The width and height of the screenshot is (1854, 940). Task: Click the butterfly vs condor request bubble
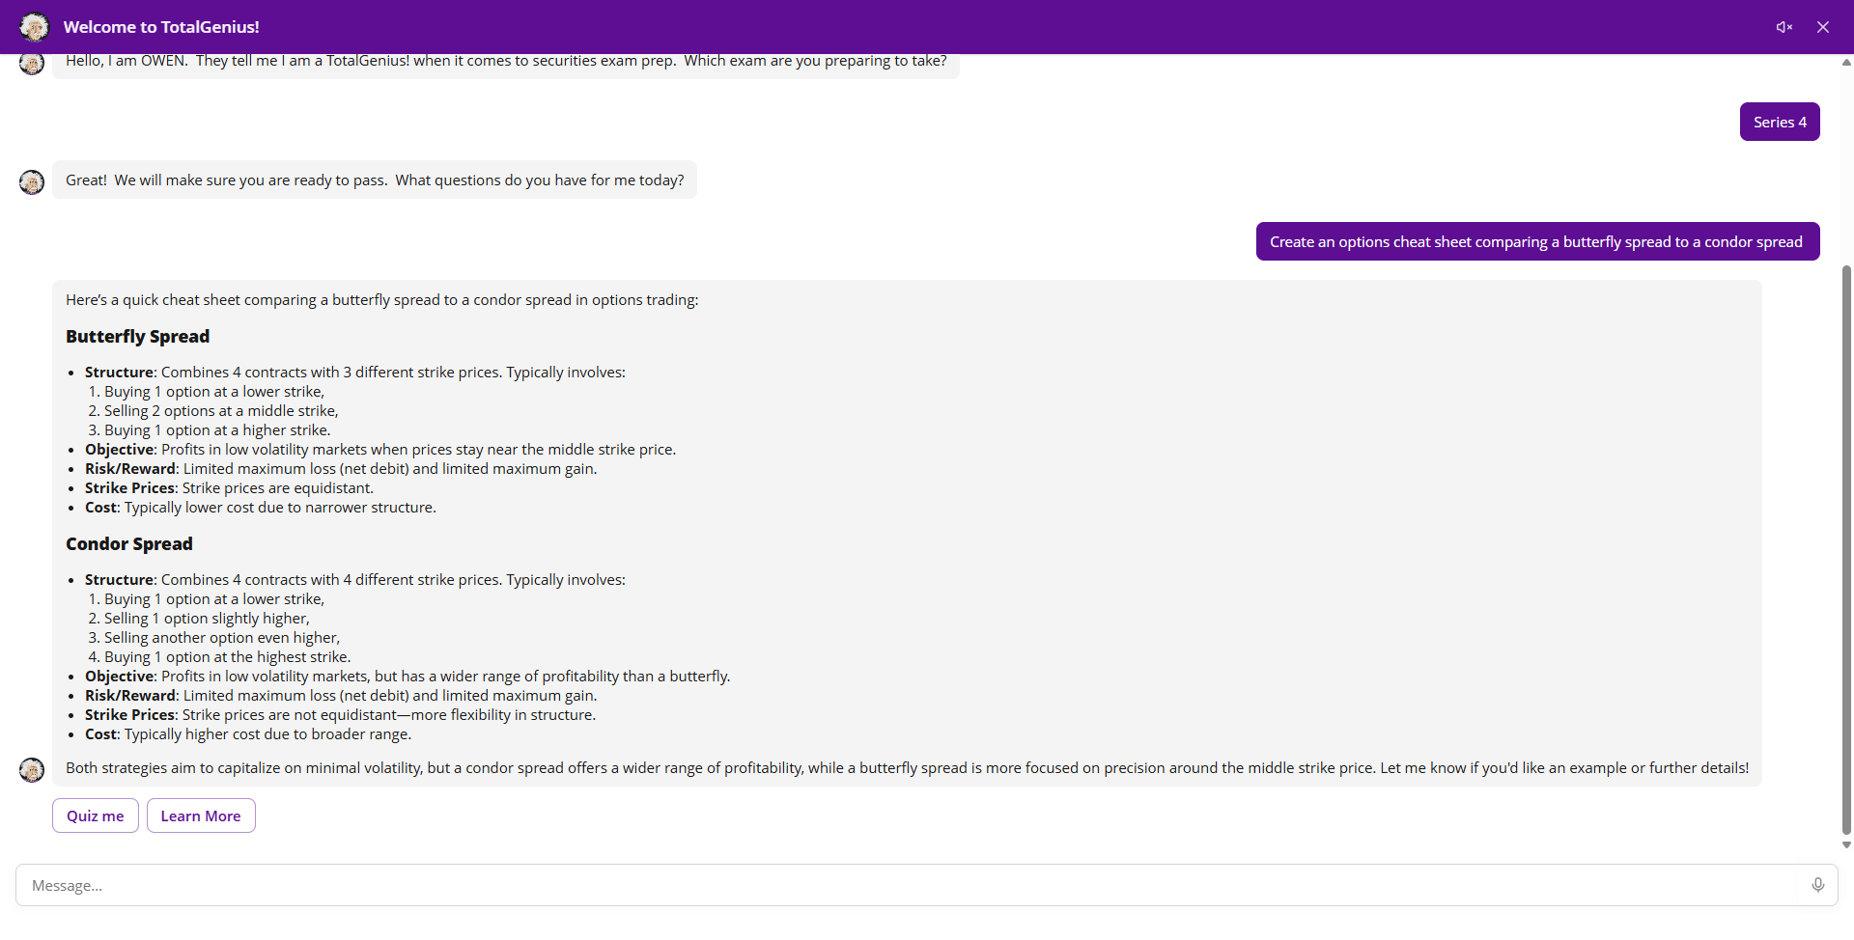tap(1537, 241)
